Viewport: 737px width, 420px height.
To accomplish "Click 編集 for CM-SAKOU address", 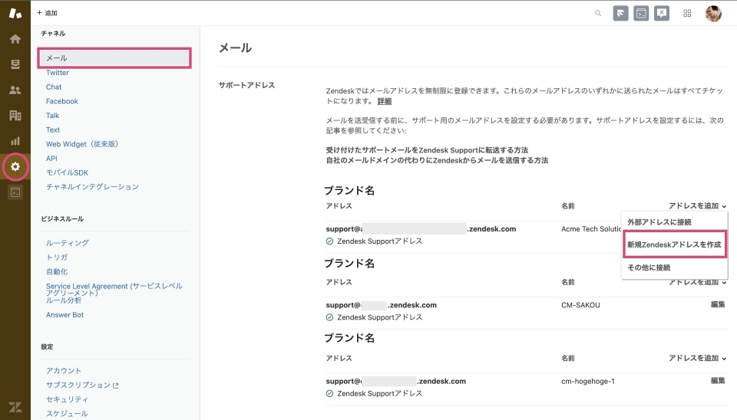I will (718, 304).
